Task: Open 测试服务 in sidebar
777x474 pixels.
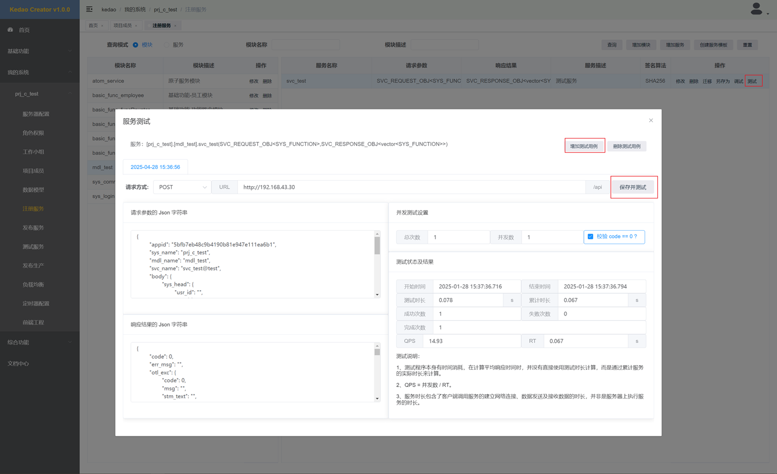Action: pyautogui.click(x=33, y=246)
